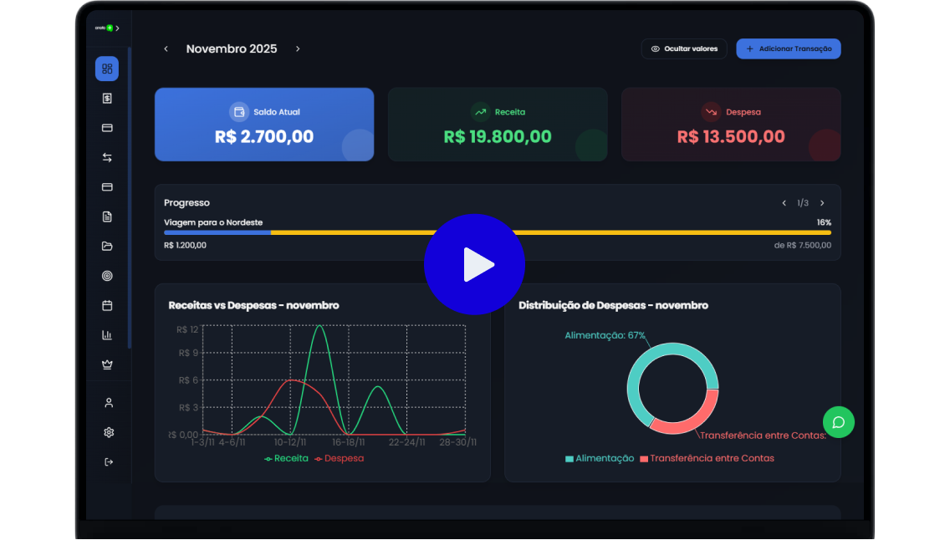Open the goals target icon in sidebar
Viewport: 950px width, 540px height.
tap(107, 276)
